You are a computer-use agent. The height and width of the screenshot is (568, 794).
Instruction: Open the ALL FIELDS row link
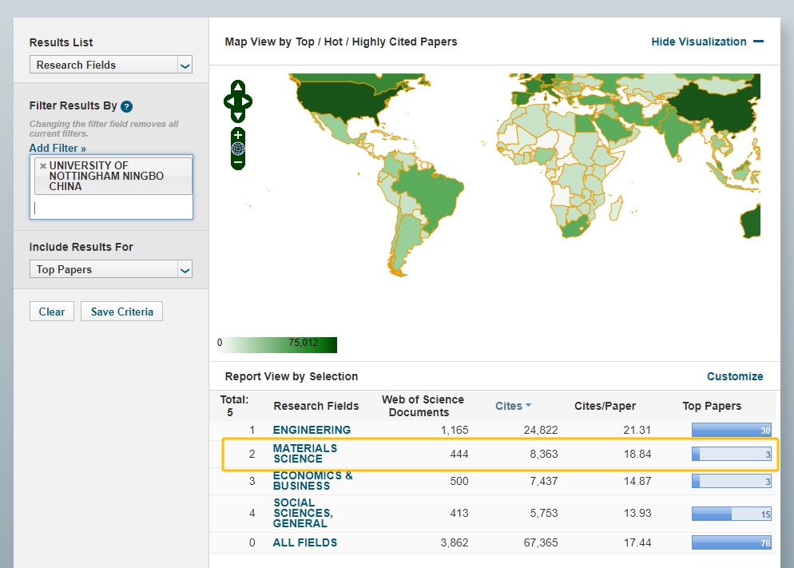point(305,542)
